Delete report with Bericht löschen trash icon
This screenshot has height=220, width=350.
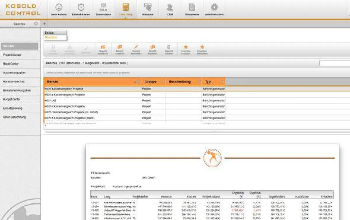tap(169, 50)
